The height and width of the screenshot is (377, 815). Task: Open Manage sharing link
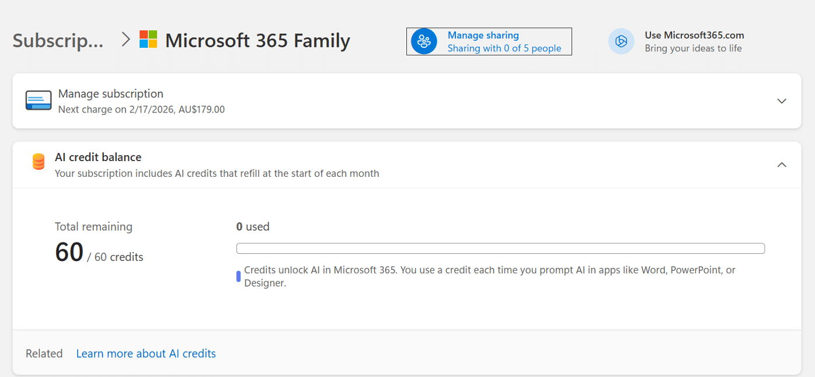(483, 35)
